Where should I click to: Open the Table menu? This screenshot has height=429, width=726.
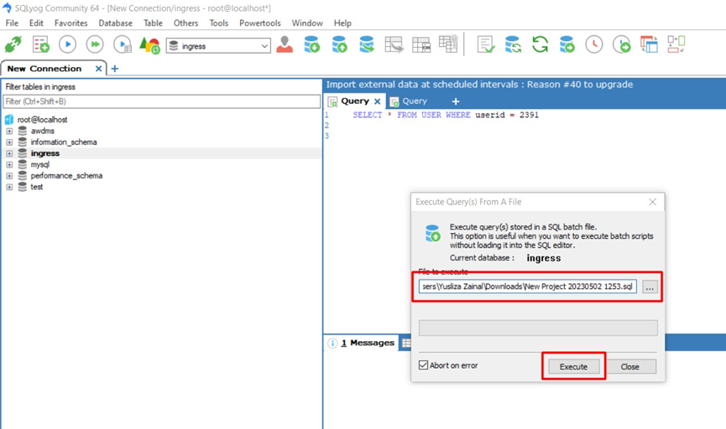153,23
